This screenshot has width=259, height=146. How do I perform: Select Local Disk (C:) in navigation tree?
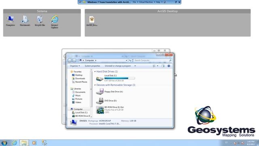tap(81, 113)
